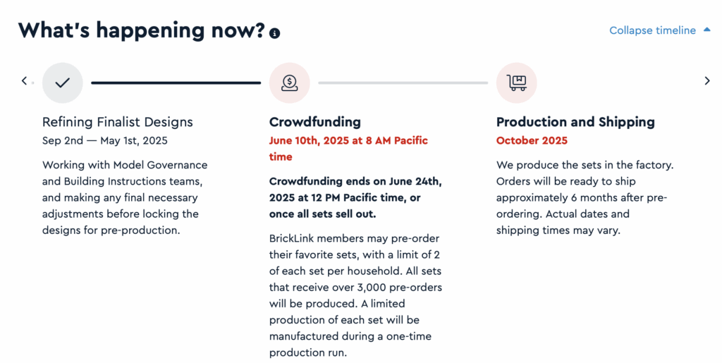Click the completed checkmark stage icon
Image resolution: width=722 pixels, height=363 pixels.
click(63, 82)
